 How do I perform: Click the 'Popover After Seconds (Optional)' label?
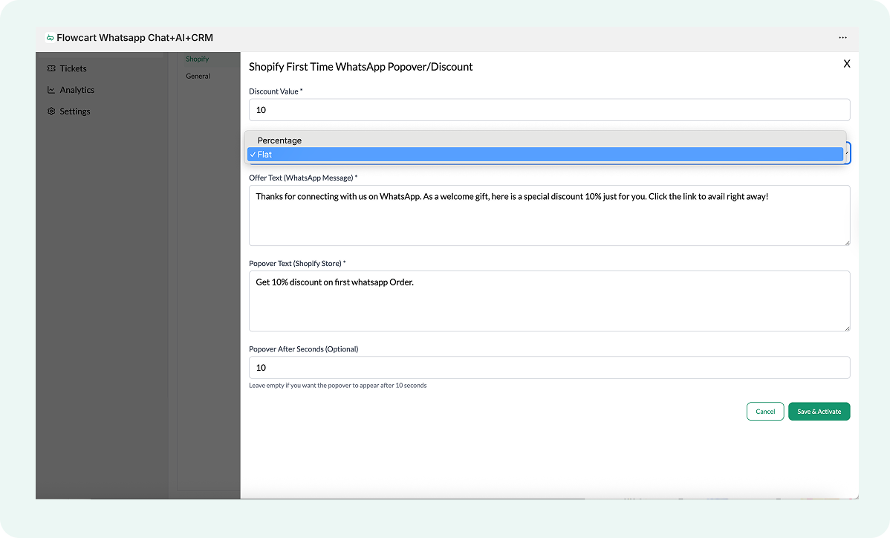click(x=304, y=349)
